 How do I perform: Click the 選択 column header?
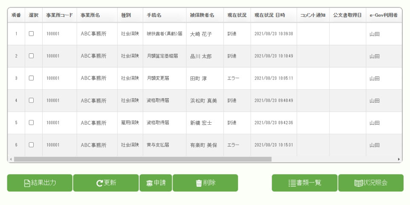(x=34, y=15)
